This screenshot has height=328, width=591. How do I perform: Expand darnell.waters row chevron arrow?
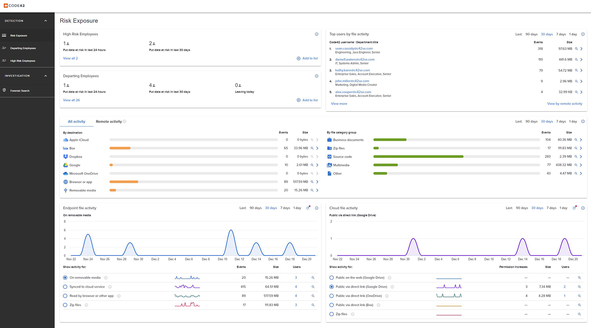tap(581, 60)
